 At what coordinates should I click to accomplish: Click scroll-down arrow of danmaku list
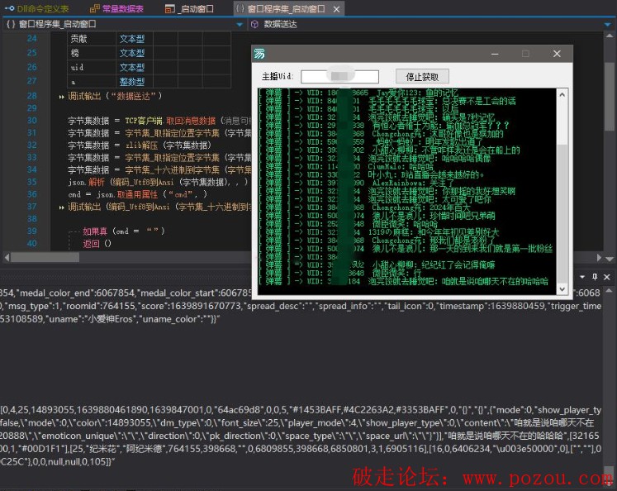(562, 288)
